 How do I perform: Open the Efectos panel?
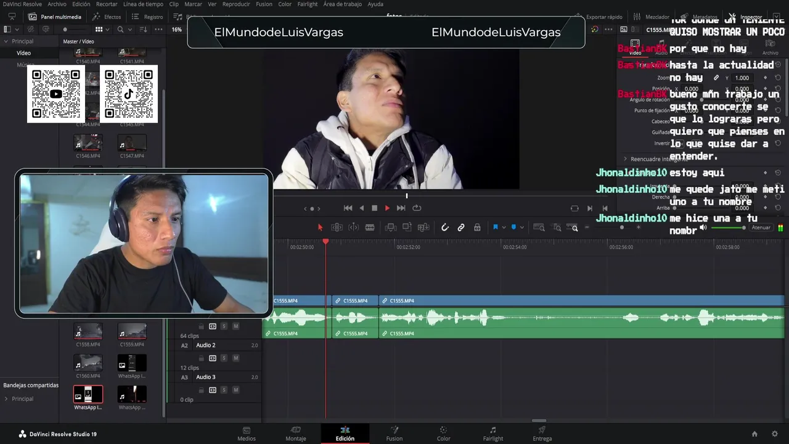(107, 17)
